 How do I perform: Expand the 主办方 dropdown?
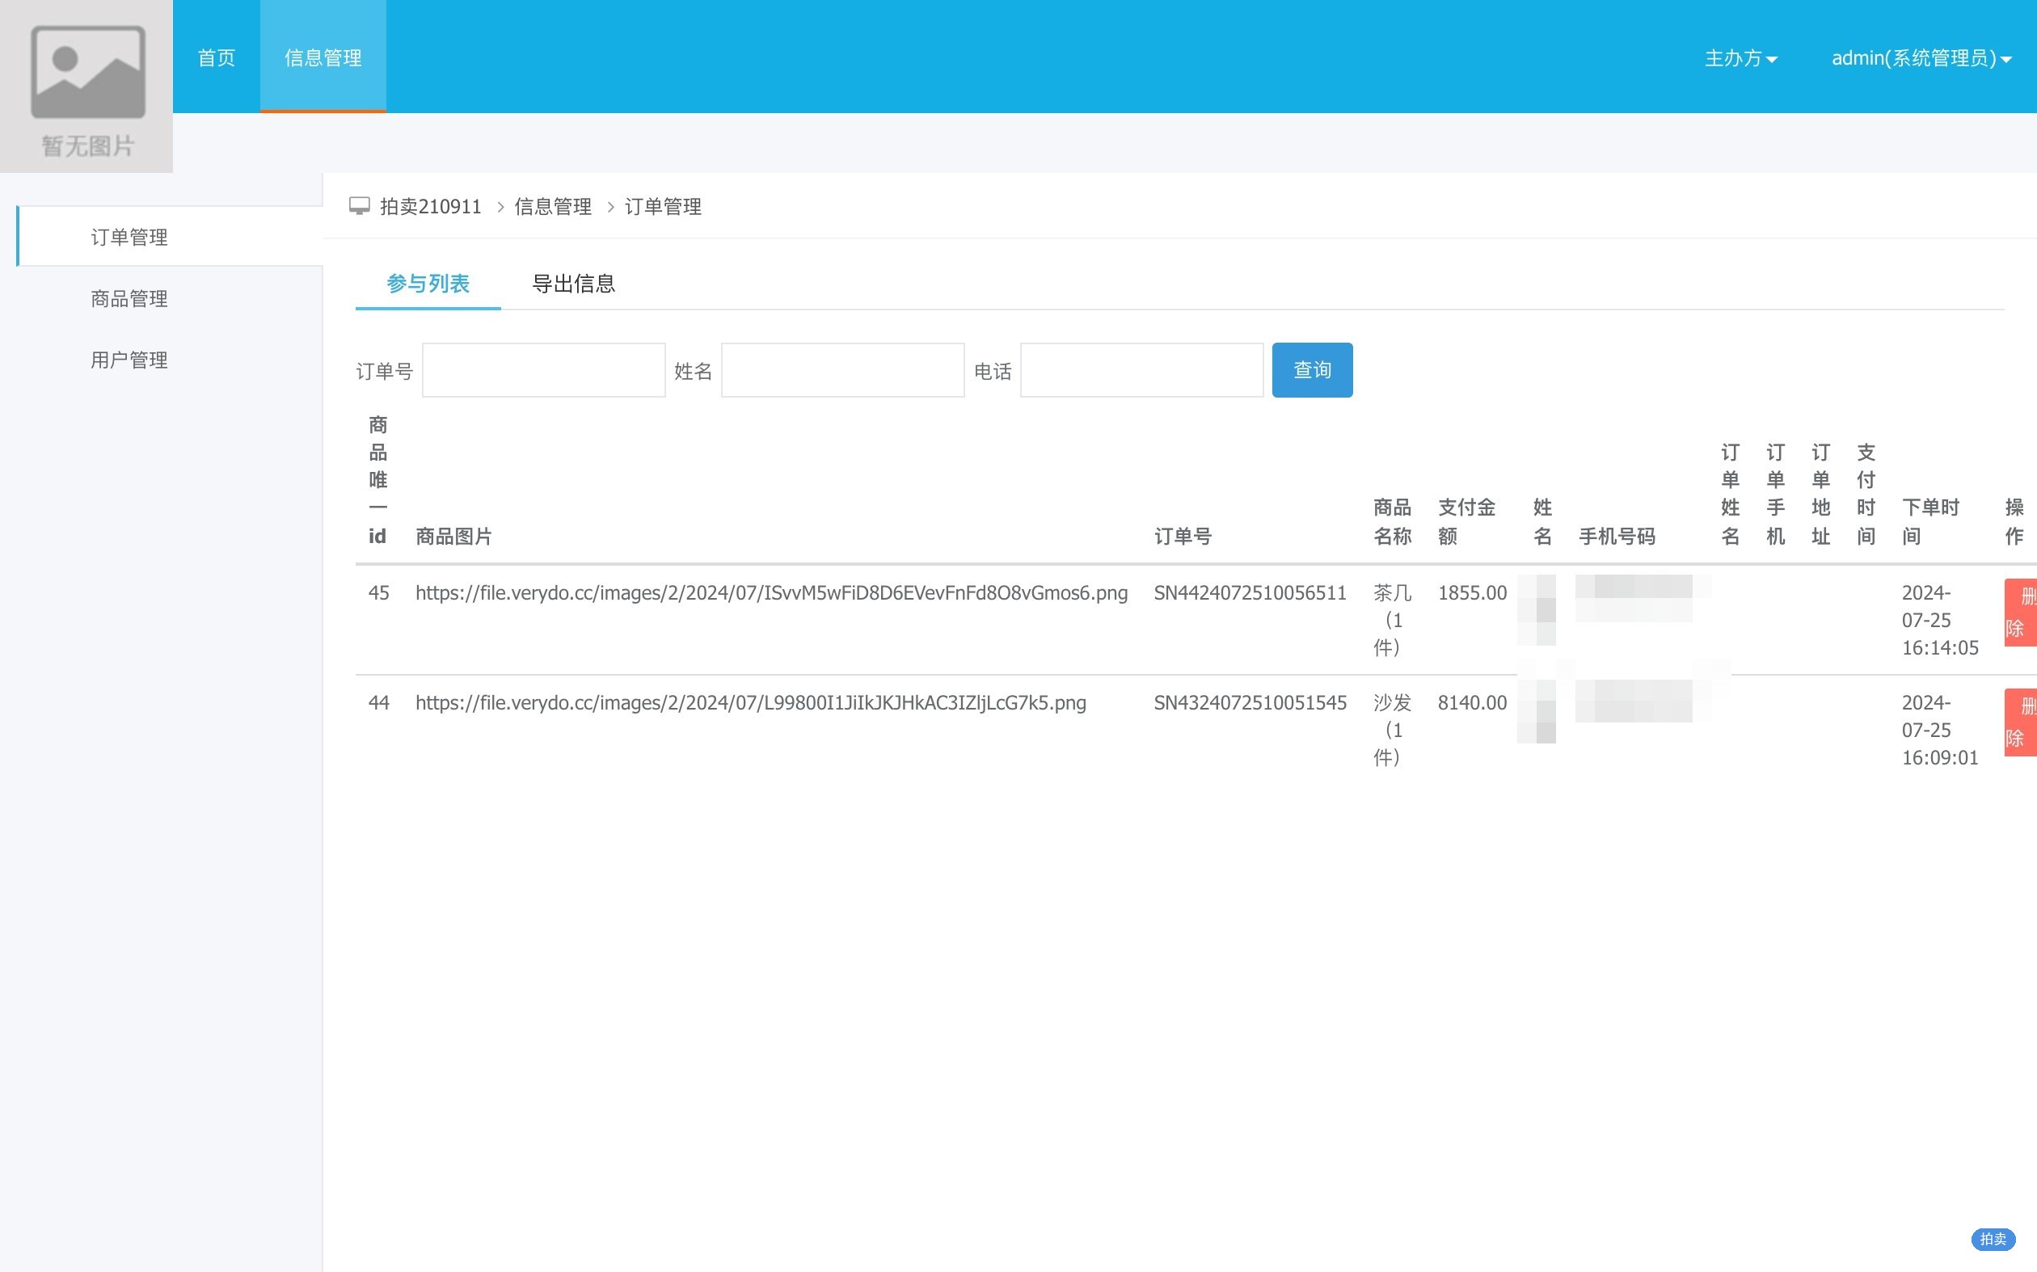click(x=1741, y=58)
